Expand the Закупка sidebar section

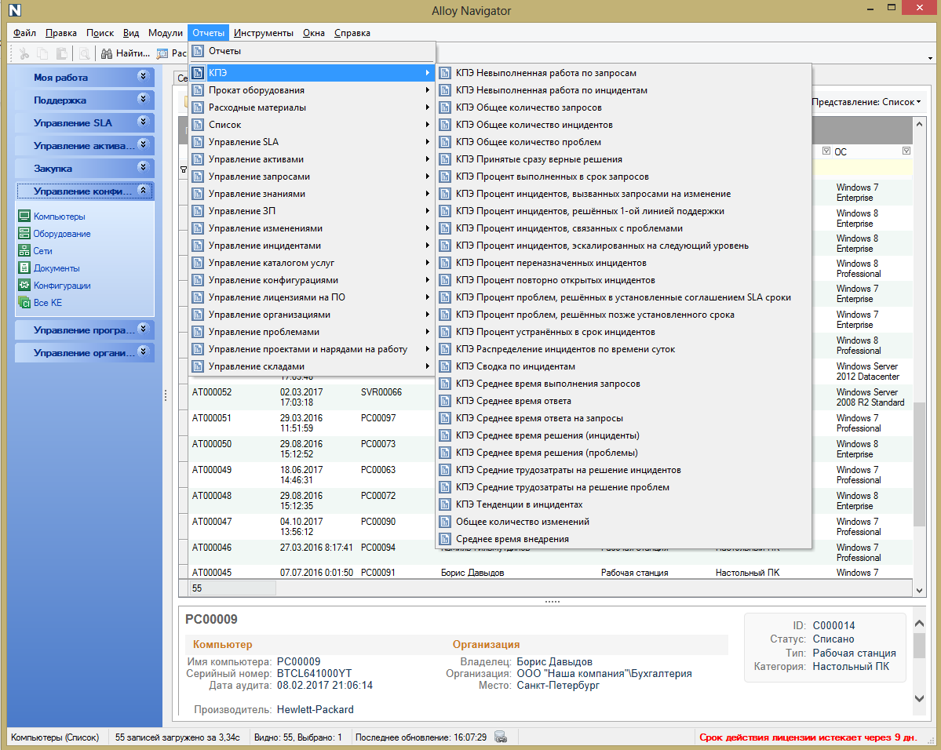click(x=143, y=167)
